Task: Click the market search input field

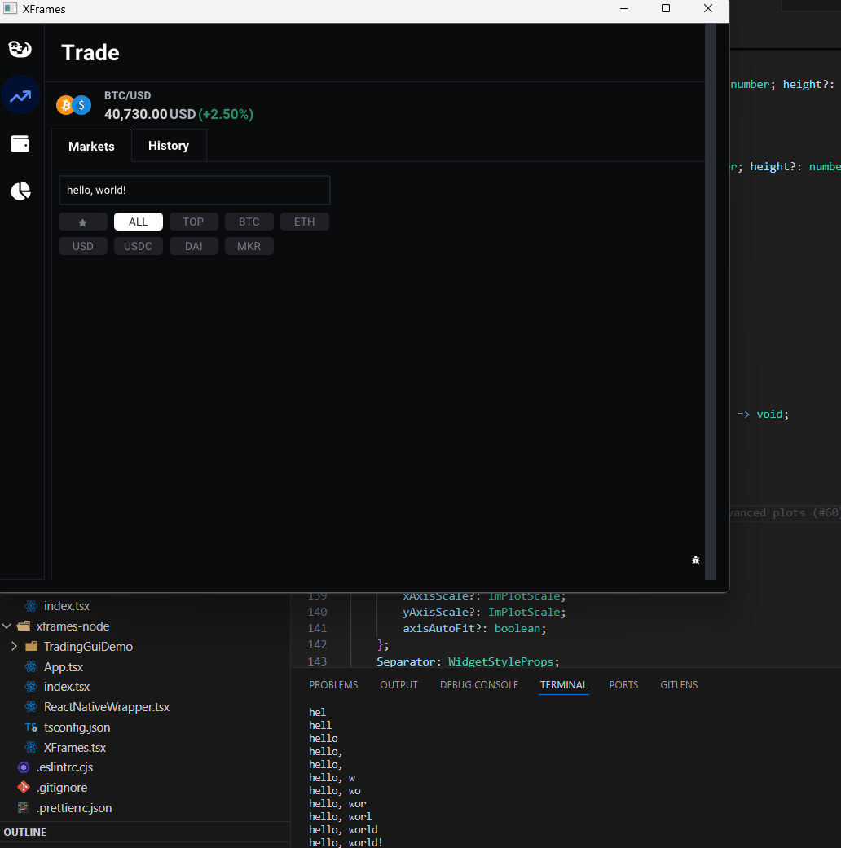Action: (x=194, y=190)
